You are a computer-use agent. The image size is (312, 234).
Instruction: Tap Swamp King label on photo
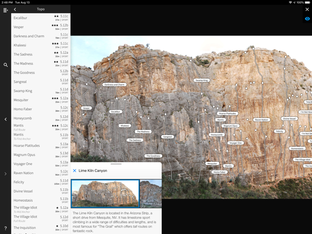202,80
